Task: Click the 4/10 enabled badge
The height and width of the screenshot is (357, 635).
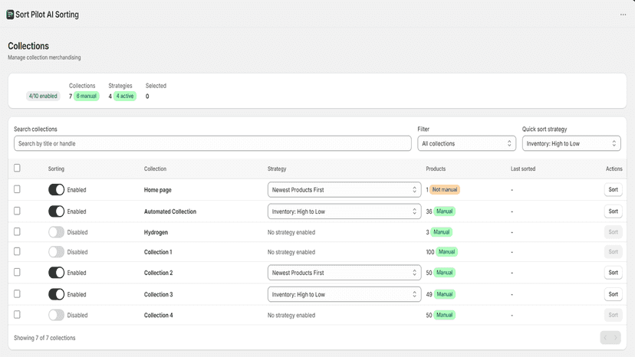Action: tap(43, 96)
